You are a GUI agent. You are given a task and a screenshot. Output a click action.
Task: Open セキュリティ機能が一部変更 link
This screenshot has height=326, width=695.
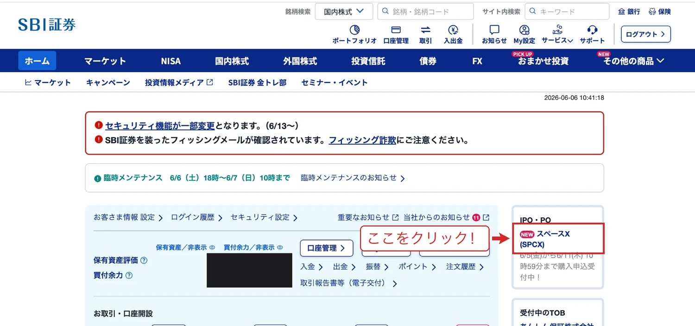coord(160,126)
